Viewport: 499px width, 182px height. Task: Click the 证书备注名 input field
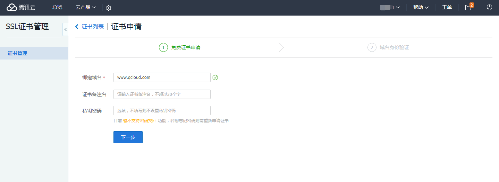162,94
